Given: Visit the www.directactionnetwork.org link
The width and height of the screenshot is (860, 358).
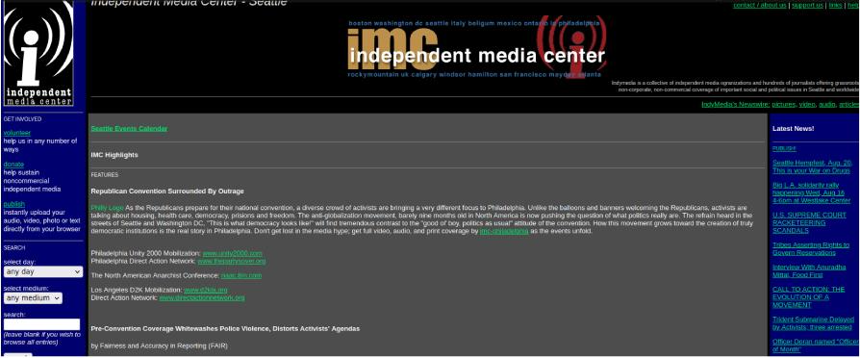Looking at the screenshot, I should [x=202, y=297].
